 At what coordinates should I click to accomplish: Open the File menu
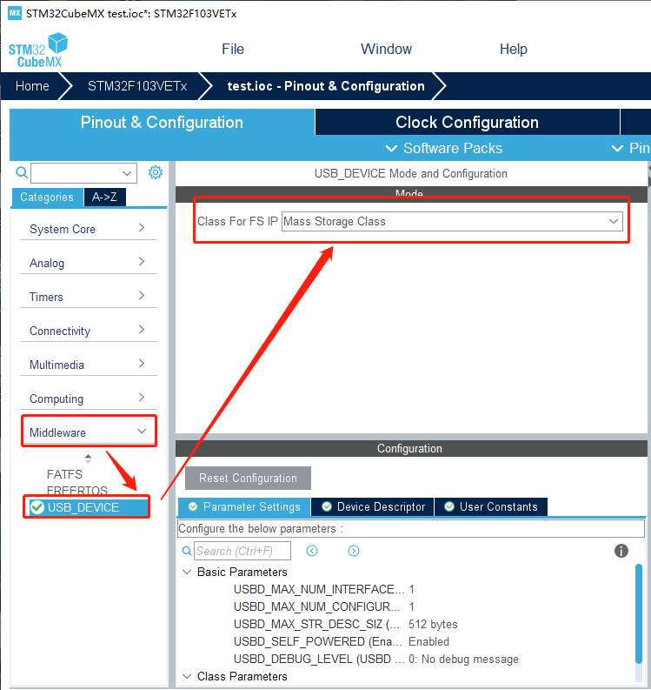(233, 49)
